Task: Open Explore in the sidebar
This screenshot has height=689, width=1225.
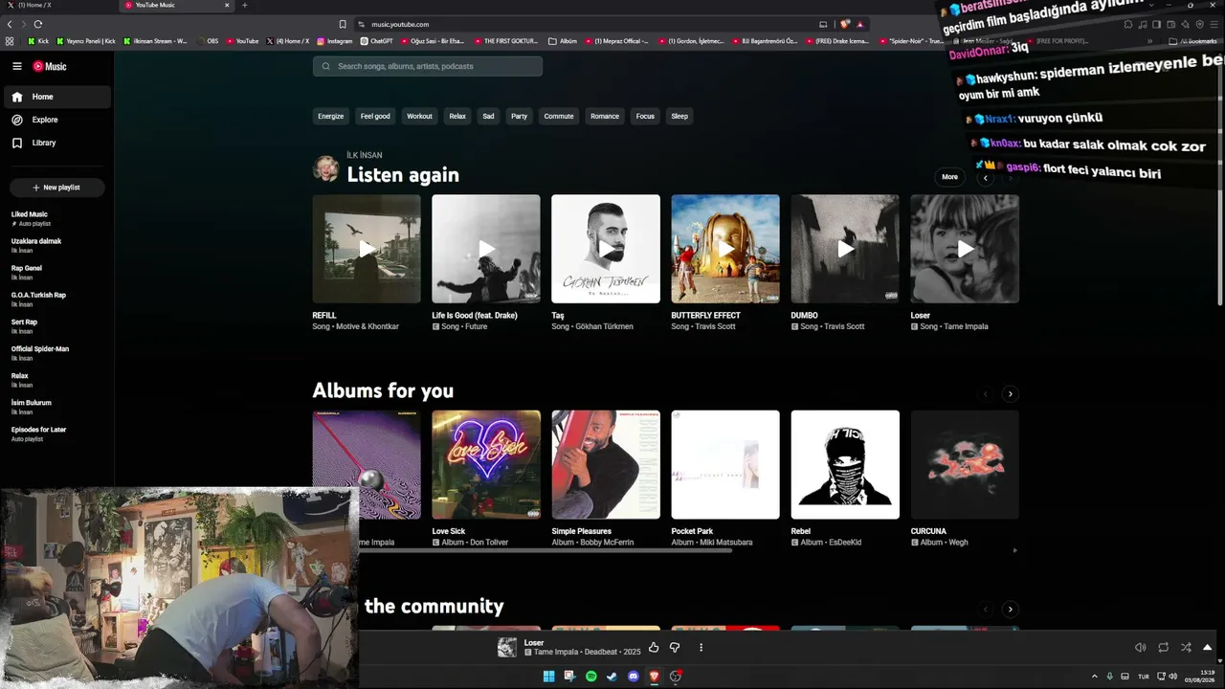Action: point(57,120)
